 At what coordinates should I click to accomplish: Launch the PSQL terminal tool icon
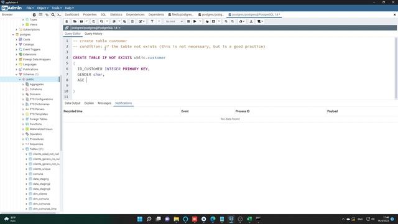coord(59,15)
